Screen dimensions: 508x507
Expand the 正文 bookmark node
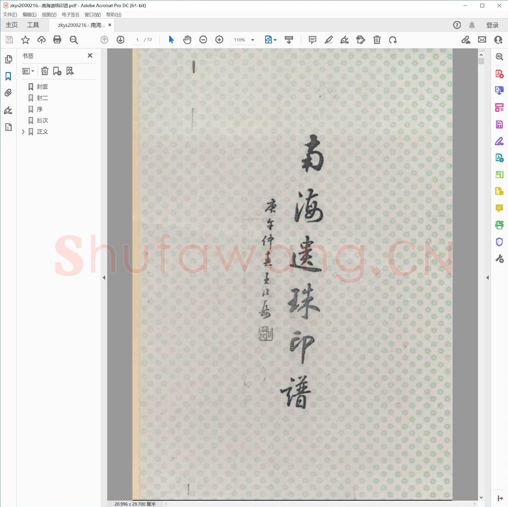click(x=23, y=132)
